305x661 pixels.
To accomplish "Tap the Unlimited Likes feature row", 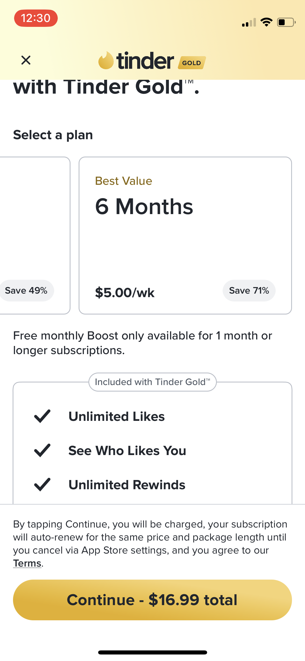I will (117, 416).
